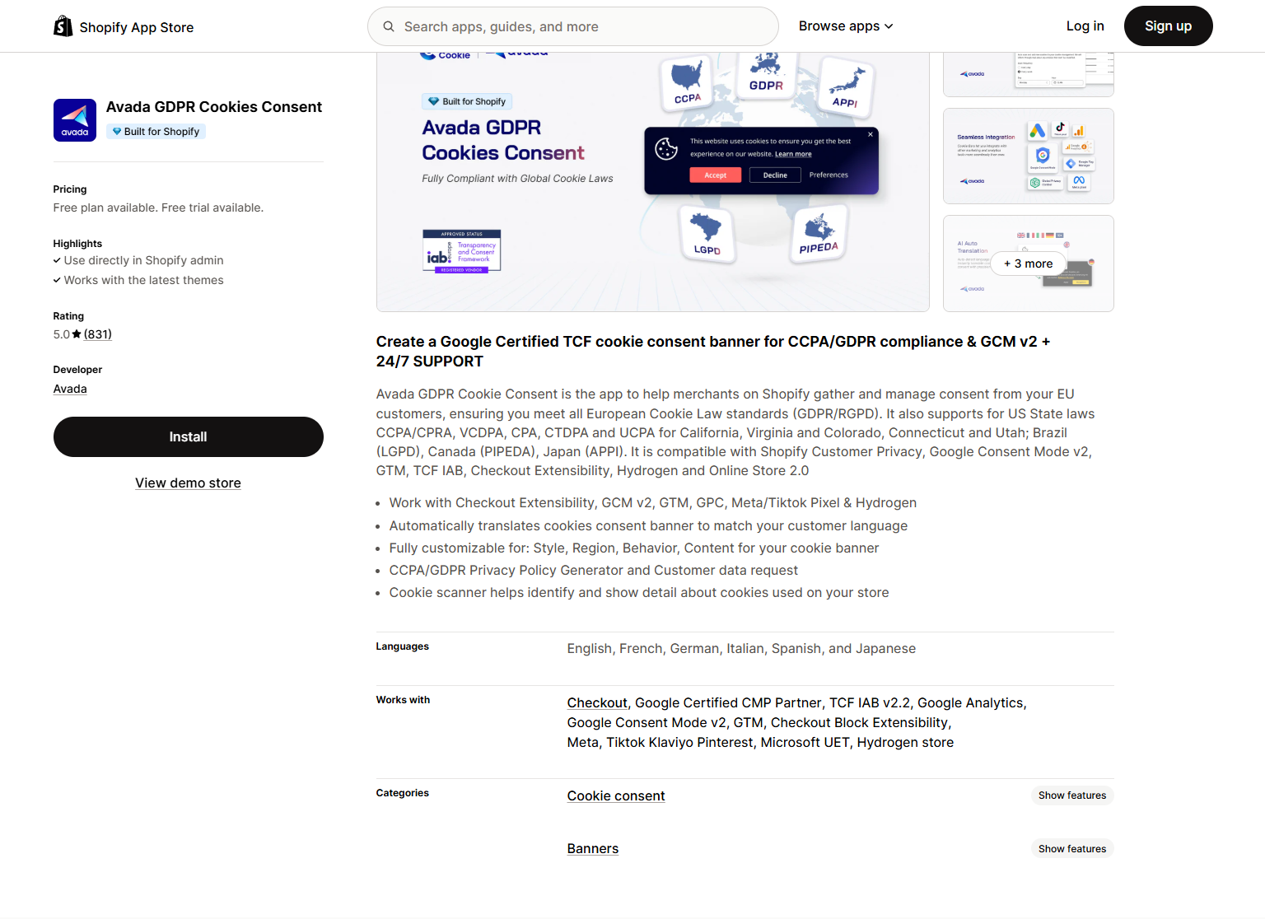1265x919 pixels.
Task: Click the close X on cookie banner preview
Action: tap(871, 134)
